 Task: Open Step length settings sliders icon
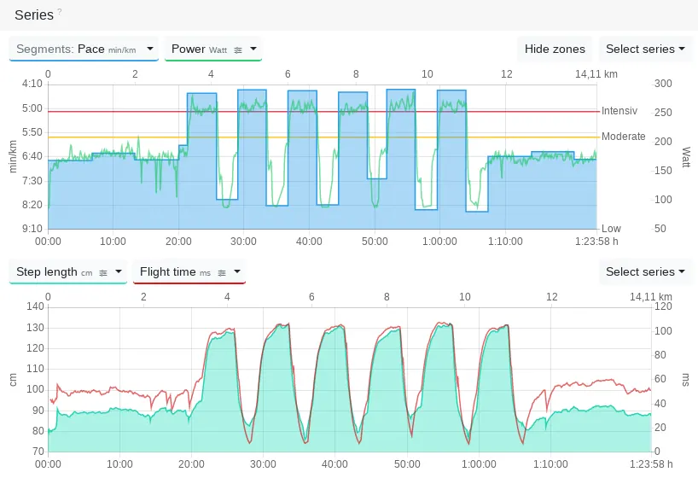coord(103,273)
